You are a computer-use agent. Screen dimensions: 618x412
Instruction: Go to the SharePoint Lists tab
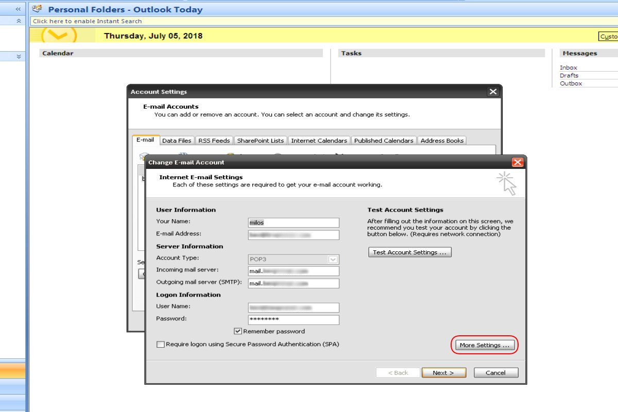tap(261, 141)
